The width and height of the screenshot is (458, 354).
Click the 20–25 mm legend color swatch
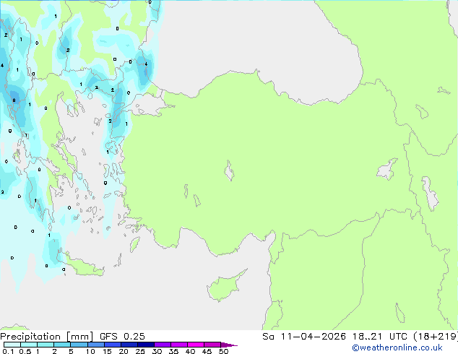click(129, 345)
